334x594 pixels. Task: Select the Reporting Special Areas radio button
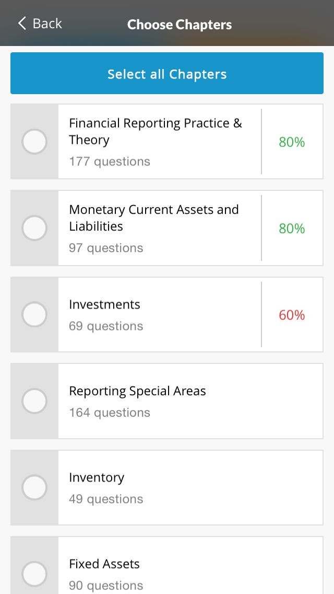(x=34, y=401)
